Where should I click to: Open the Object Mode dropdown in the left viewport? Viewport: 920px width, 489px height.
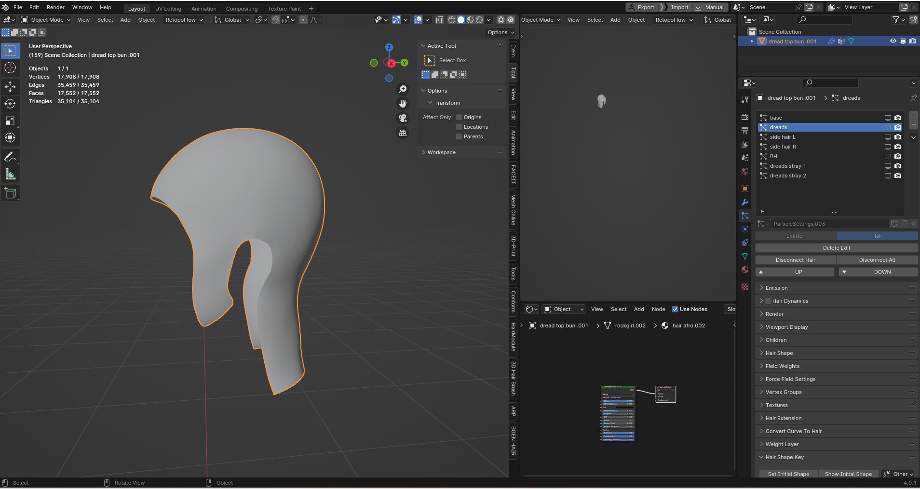click(46, 20)
